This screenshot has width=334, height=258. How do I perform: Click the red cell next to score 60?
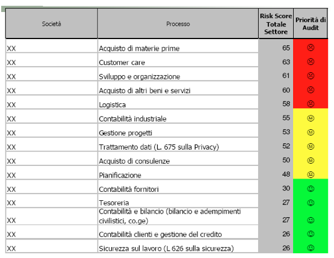(x=311, y=88)
